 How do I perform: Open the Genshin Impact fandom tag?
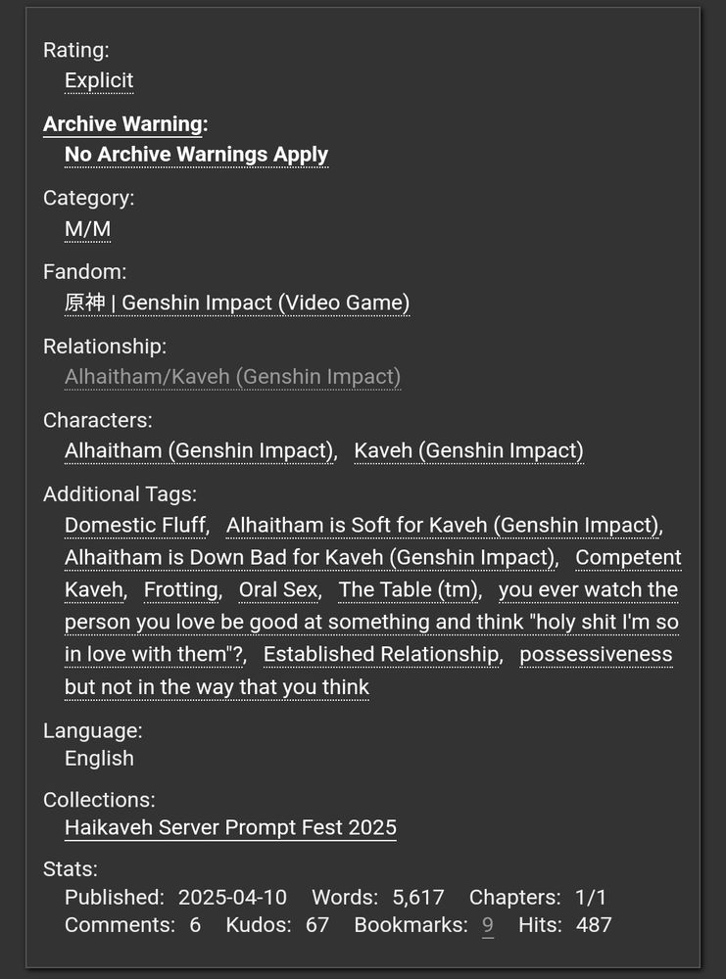pos(237,303)
